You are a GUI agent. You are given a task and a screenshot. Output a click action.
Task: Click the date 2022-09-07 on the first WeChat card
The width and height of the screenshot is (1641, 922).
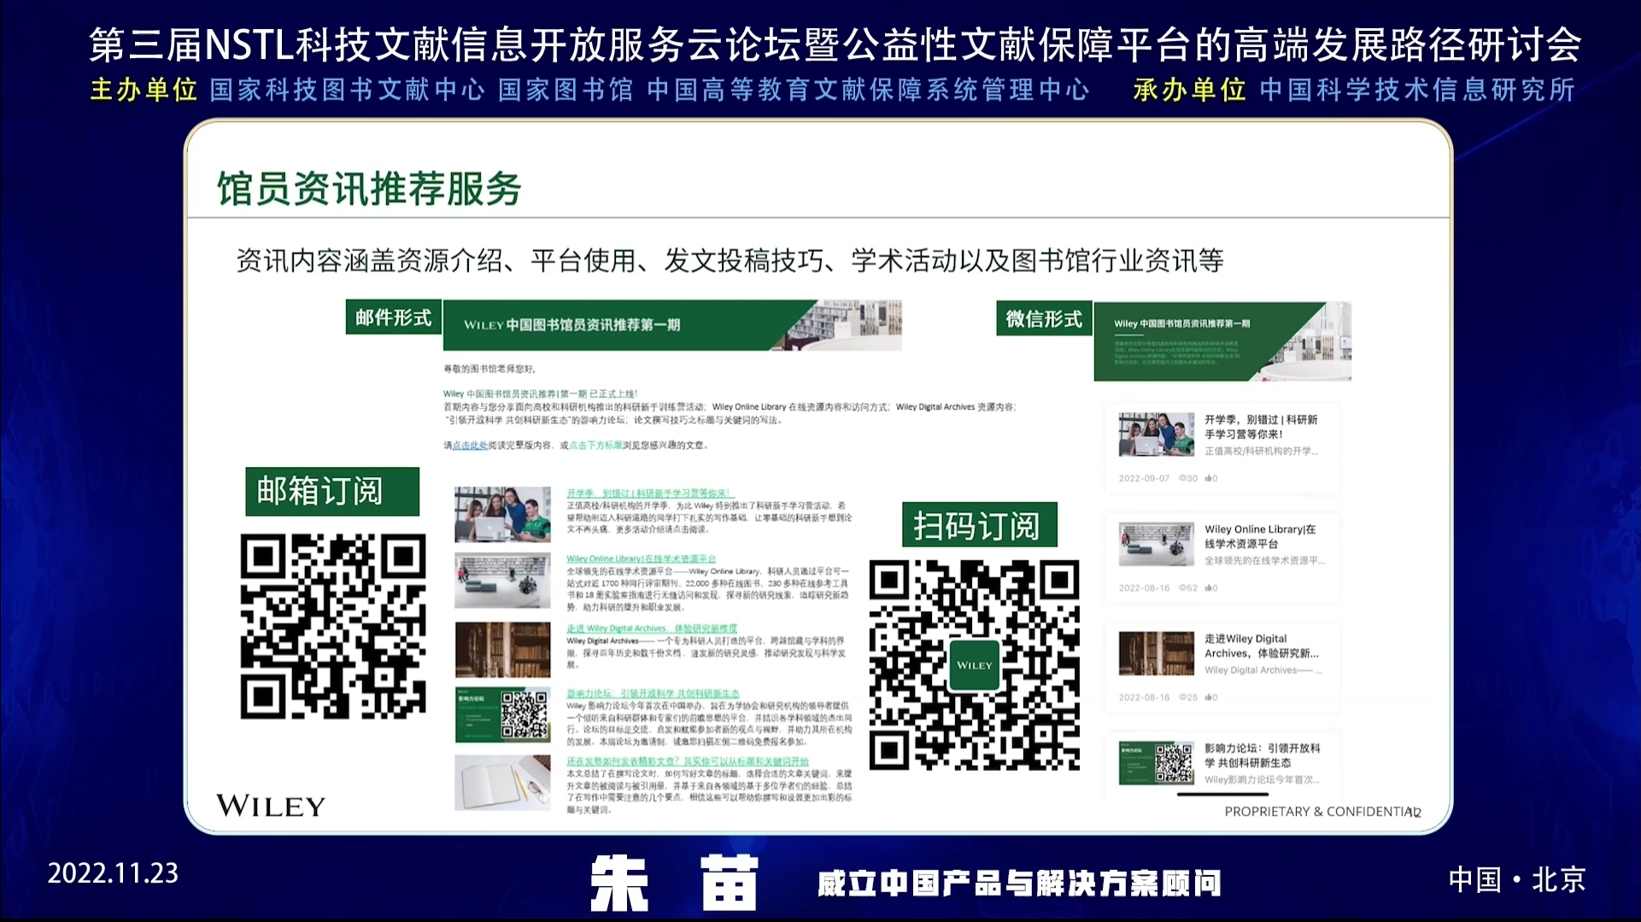point(1144,478)
